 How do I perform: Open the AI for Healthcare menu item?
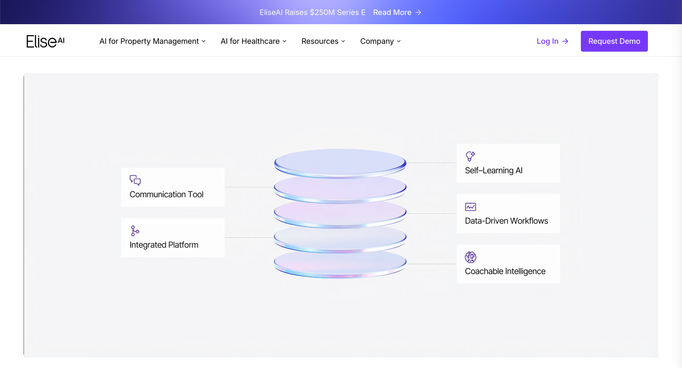[250, 41]
